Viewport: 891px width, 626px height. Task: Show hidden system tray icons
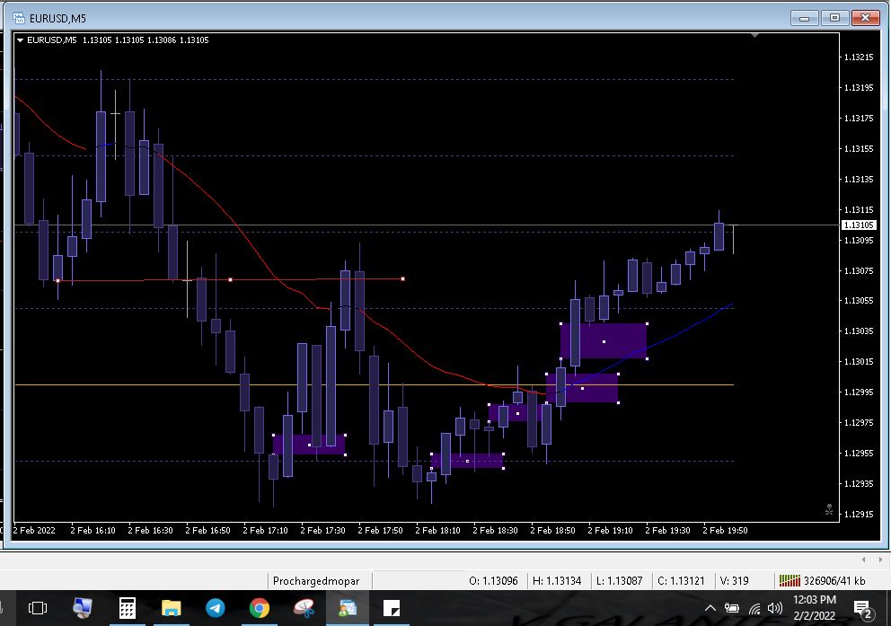[x=710, y=608]
